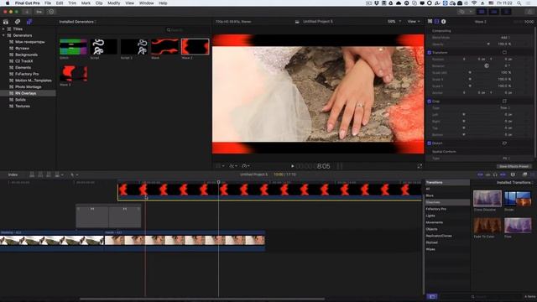This screenshot has height=302, width=537.
Task: Open the viewer zoom 58% dropdown
Action: [x=394, y=21]
